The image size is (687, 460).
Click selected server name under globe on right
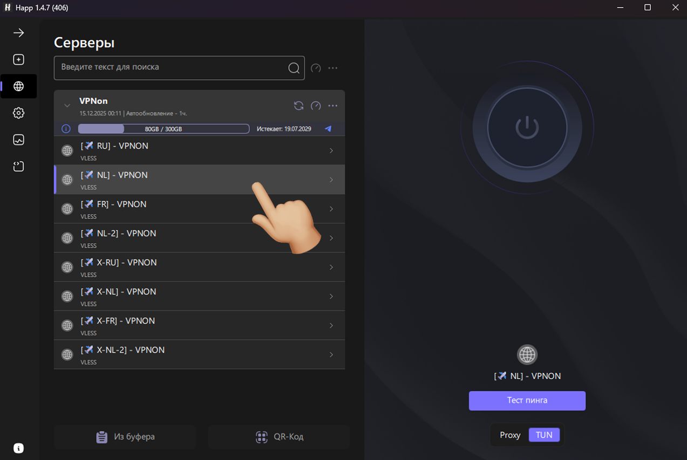(x=527, y=376)
